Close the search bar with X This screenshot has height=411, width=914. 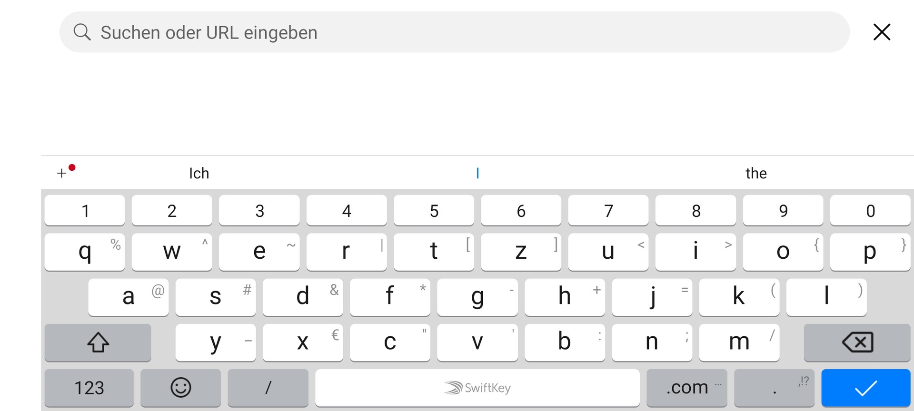tap(882, 32)
